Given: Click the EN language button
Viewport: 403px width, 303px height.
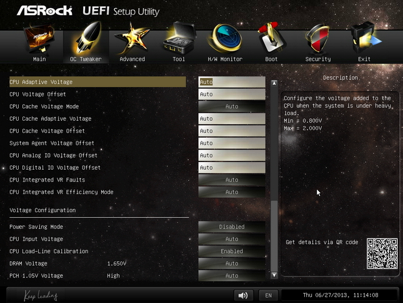Looking at the screenshot, I should [x=268, y=295].
